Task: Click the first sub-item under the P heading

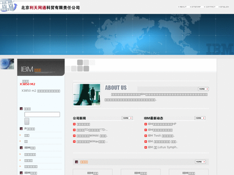Action: coord(27,136)
